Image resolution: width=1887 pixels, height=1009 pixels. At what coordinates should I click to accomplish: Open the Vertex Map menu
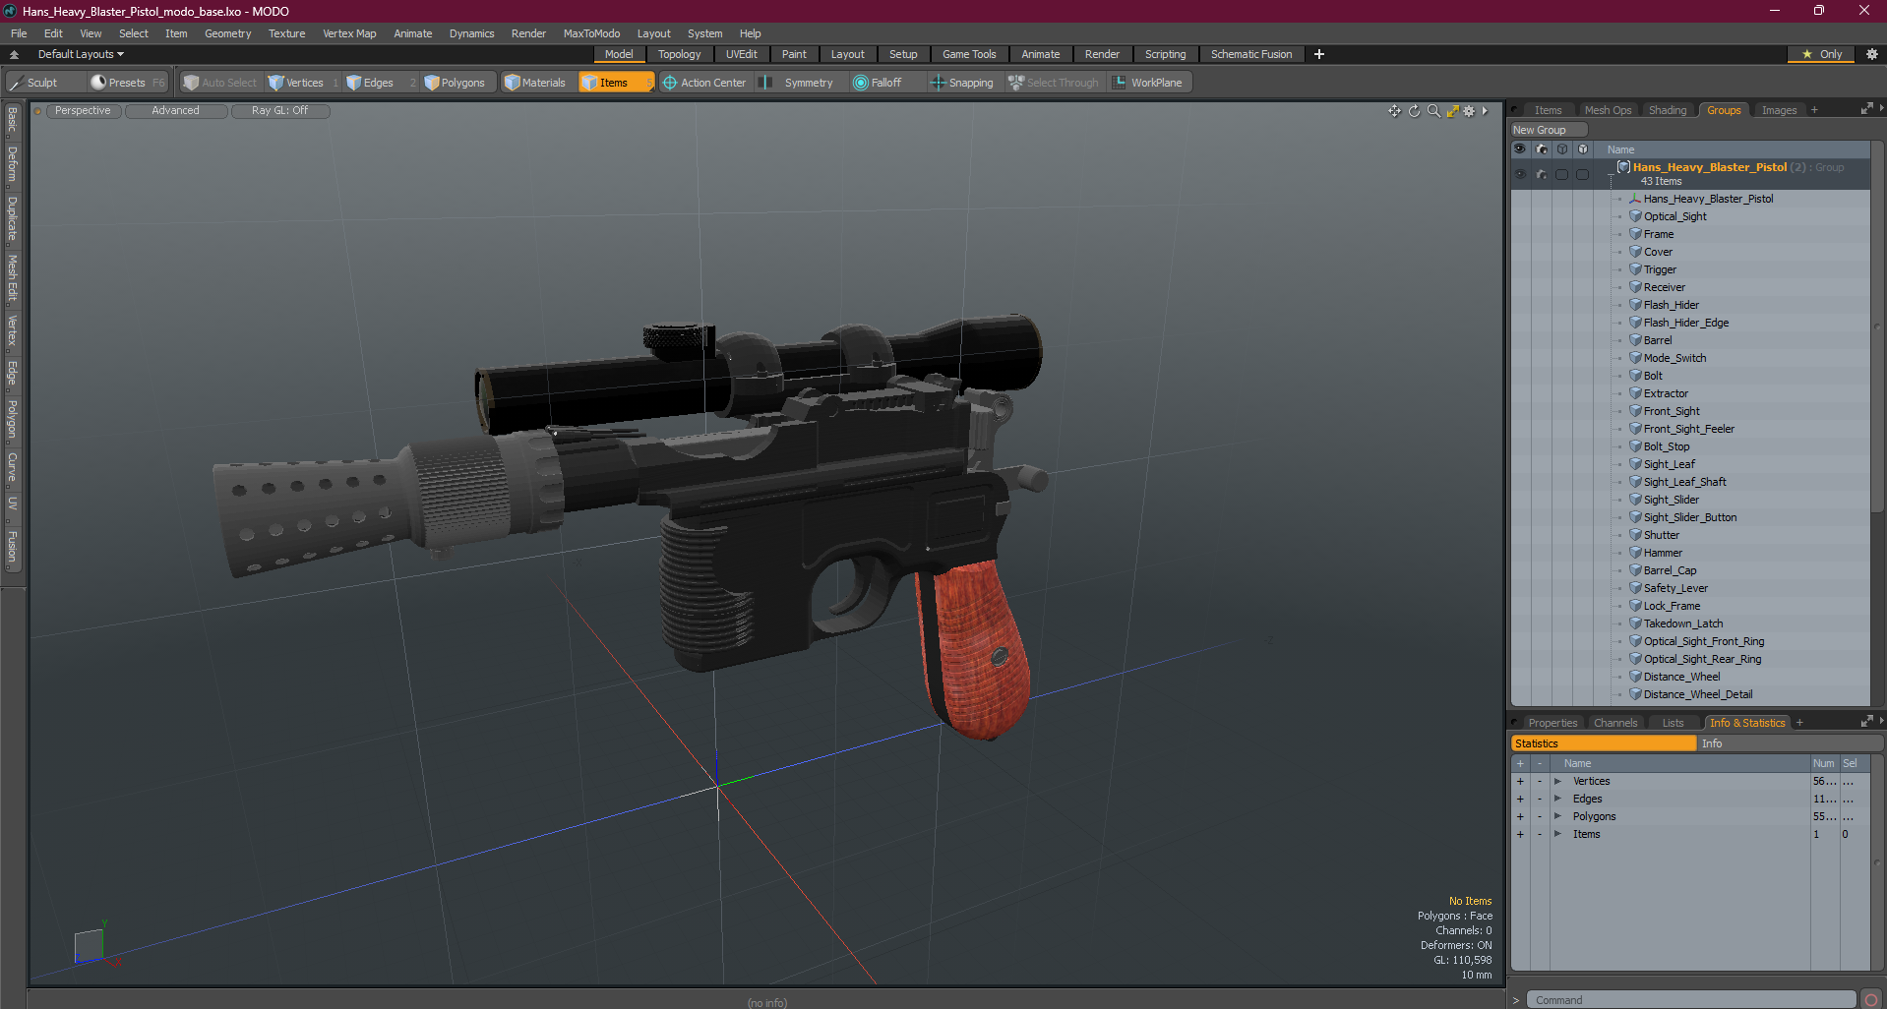349,33
